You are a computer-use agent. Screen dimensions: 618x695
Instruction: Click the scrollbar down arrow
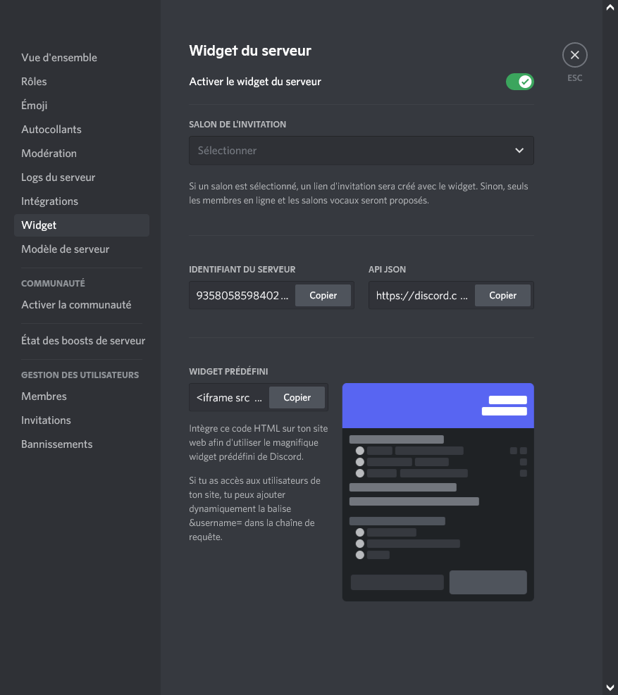tap(610, 687)
